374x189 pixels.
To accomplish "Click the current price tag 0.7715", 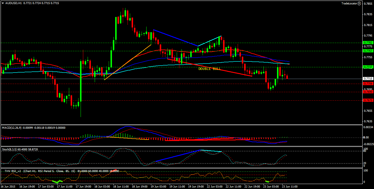I will tap(368, 79).
